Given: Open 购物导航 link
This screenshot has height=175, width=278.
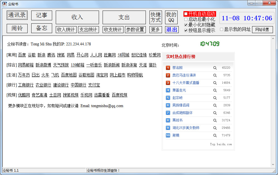Looking at the screenshot, I should click(135, 75).
